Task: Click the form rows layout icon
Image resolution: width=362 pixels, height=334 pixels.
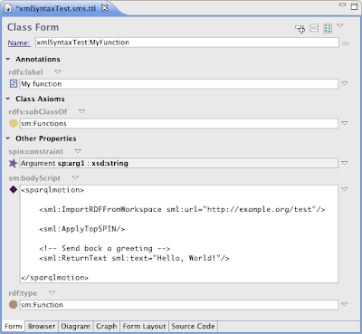Action: click(314, 28)
